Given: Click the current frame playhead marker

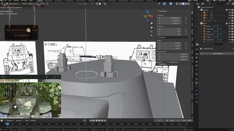Looking at the screenshot, I should pyautogui.click(x=7, y=124).
